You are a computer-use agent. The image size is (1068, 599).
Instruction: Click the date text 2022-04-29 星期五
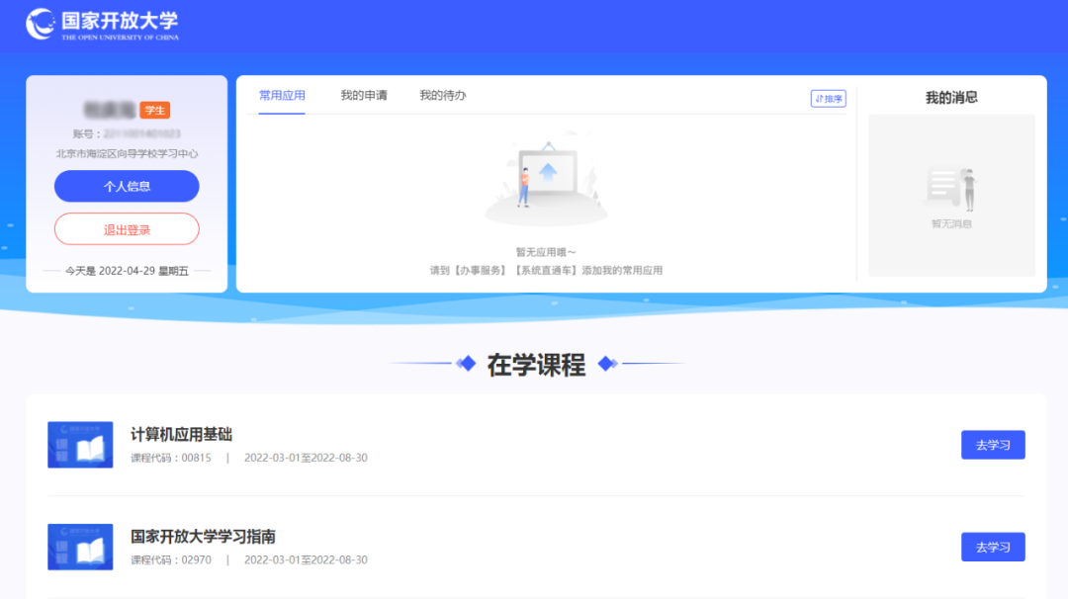tap(127, 271)
